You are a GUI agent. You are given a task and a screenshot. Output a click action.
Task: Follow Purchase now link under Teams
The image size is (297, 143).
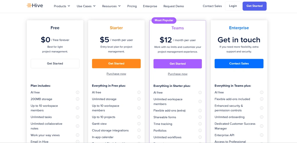[178, 74]
